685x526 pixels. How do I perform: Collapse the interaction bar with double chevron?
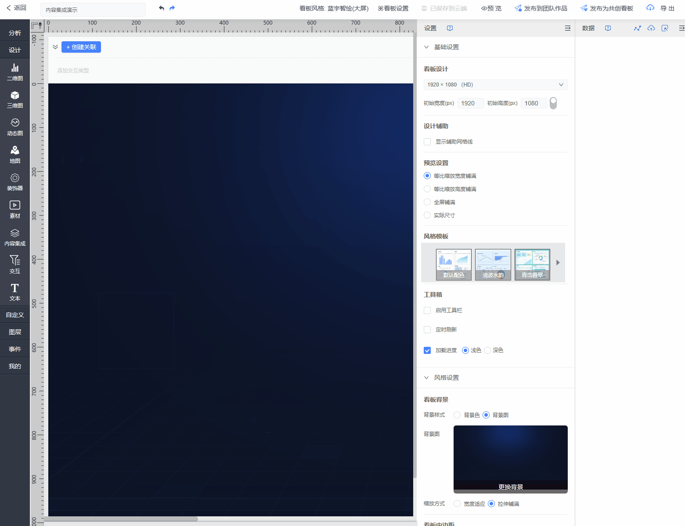pyautogui.click(x=55, y=47)
